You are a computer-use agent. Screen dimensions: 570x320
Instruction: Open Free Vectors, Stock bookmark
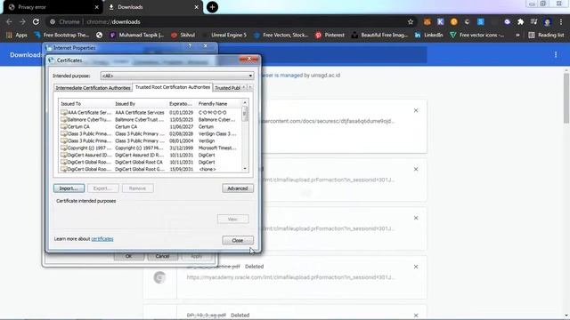(281, 35)
